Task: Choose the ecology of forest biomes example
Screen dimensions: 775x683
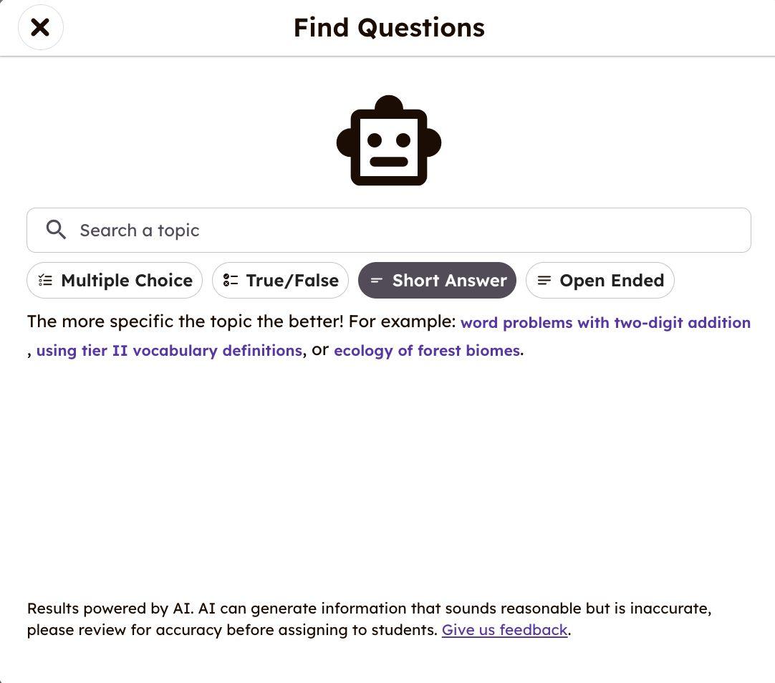Action: pos(427,351)
